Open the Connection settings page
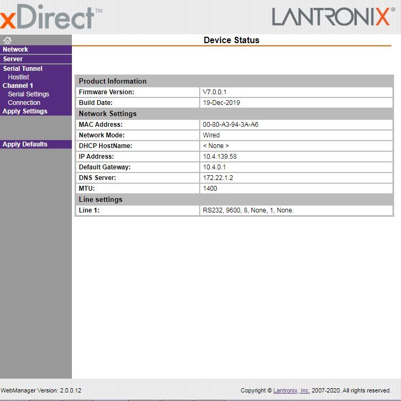The height and width of the screenshot is (401, 401). 24,103
